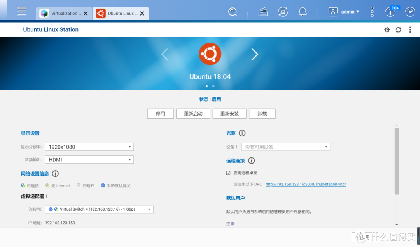
Task: Open the 显示分辨率 1920x1080 dropdown
Action: pyautogui.click(x=89, y=147)
